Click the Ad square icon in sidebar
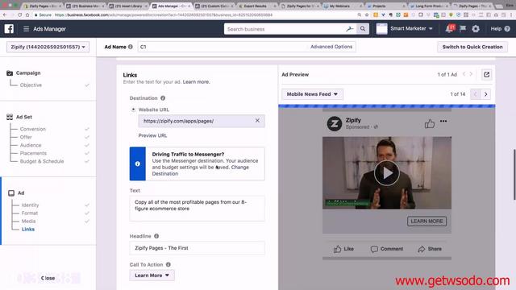Image resolution: width=516 pixels, height=290 pixels. click(x=11, y=193)
